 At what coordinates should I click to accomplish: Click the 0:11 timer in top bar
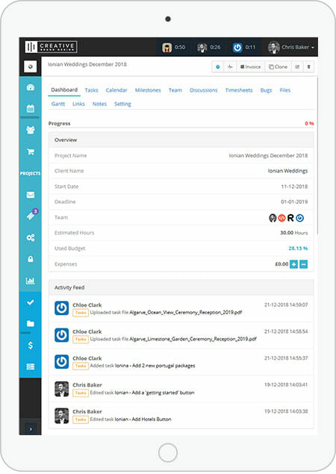pos(244,47)
